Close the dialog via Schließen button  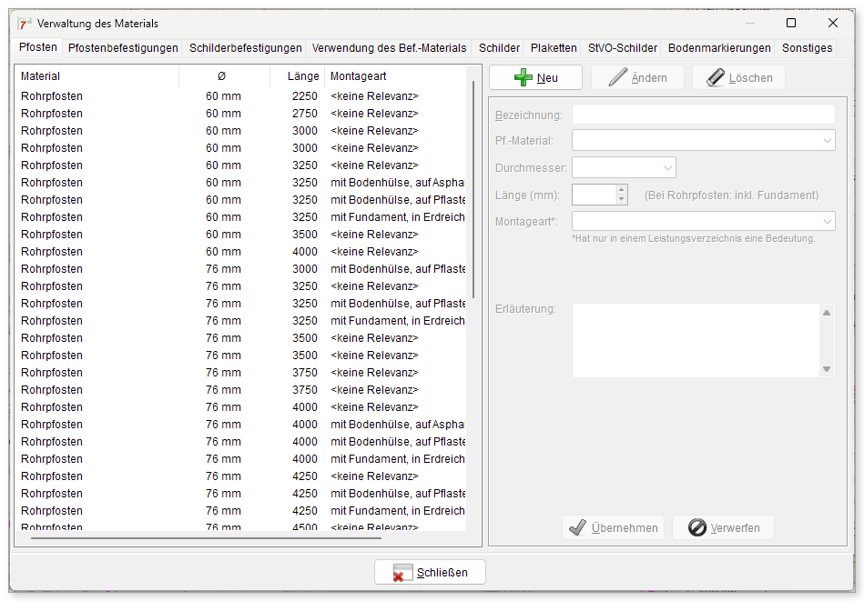[430, 573]
